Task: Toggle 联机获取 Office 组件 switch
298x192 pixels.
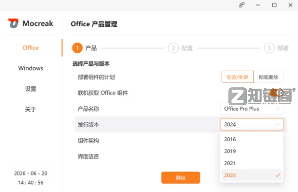Action: pyautogui.click(x=277, y=93)
